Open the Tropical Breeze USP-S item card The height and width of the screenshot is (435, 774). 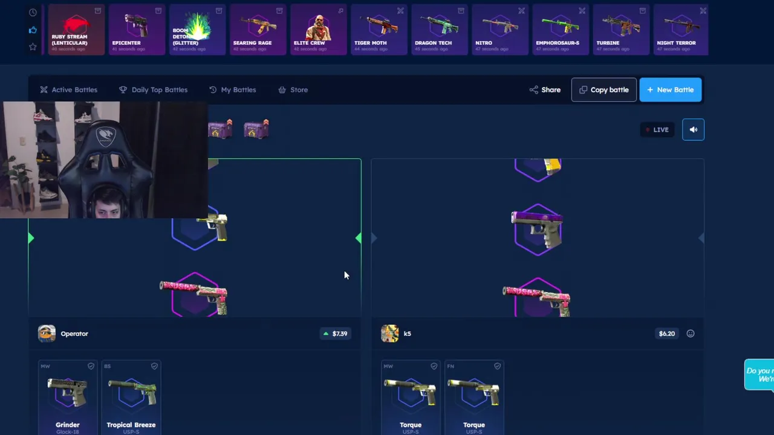131,398
